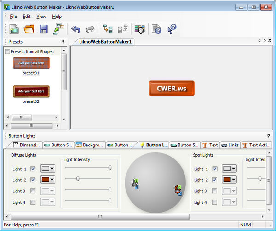Open Diffuse Light 1 color dropdown
The image size is (276, 231).
click(48, 169)
